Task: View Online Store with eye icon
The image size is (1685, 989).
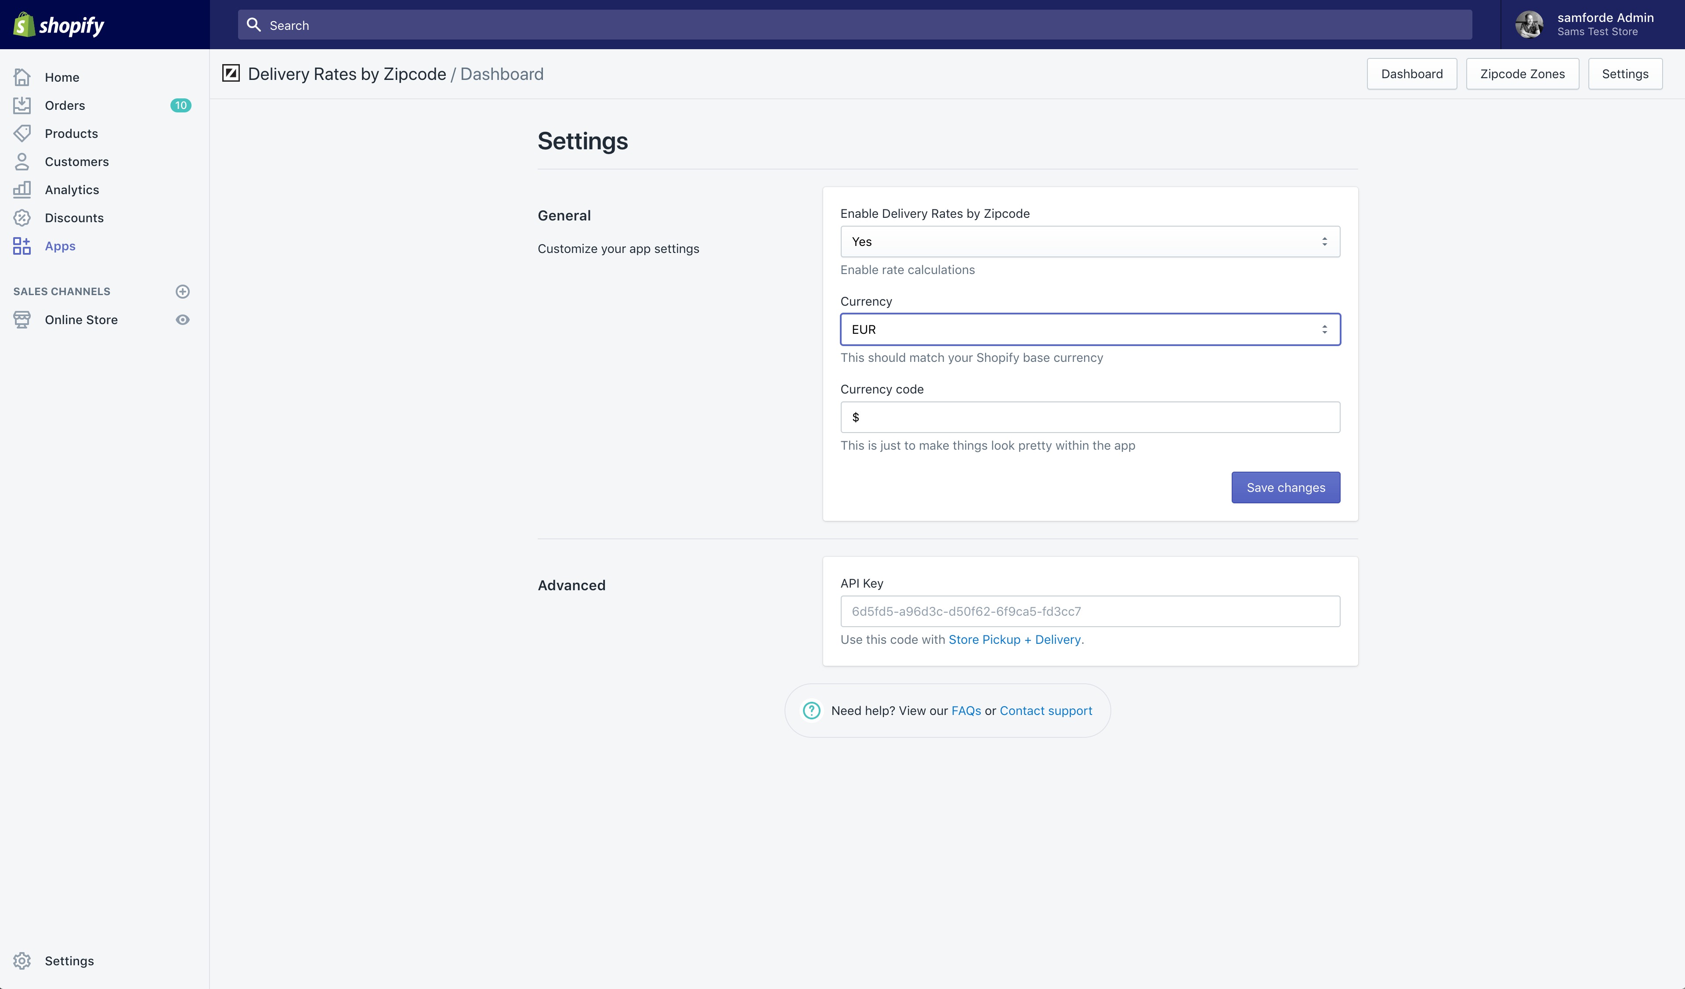Action: 183,320
